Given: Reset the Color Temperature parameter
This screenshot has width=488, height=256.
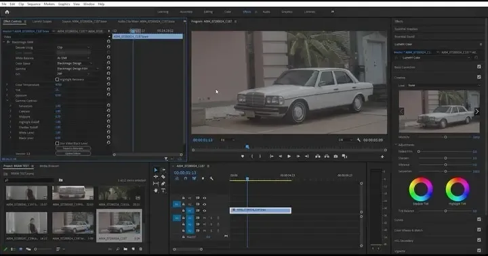Looking at the screenshot, I should pos(108,84).
